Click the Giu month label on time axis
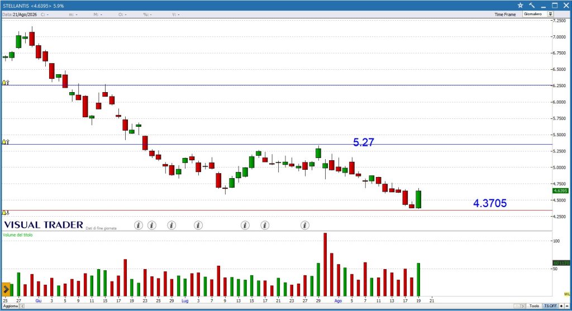The width and height of the screenshot is (572, 311). pyautogui.click(x=39, y=301)
